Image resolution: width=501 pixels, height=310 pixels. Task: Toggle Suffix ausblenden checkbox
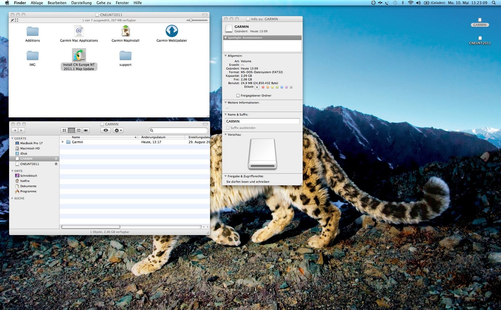[228, 128]
